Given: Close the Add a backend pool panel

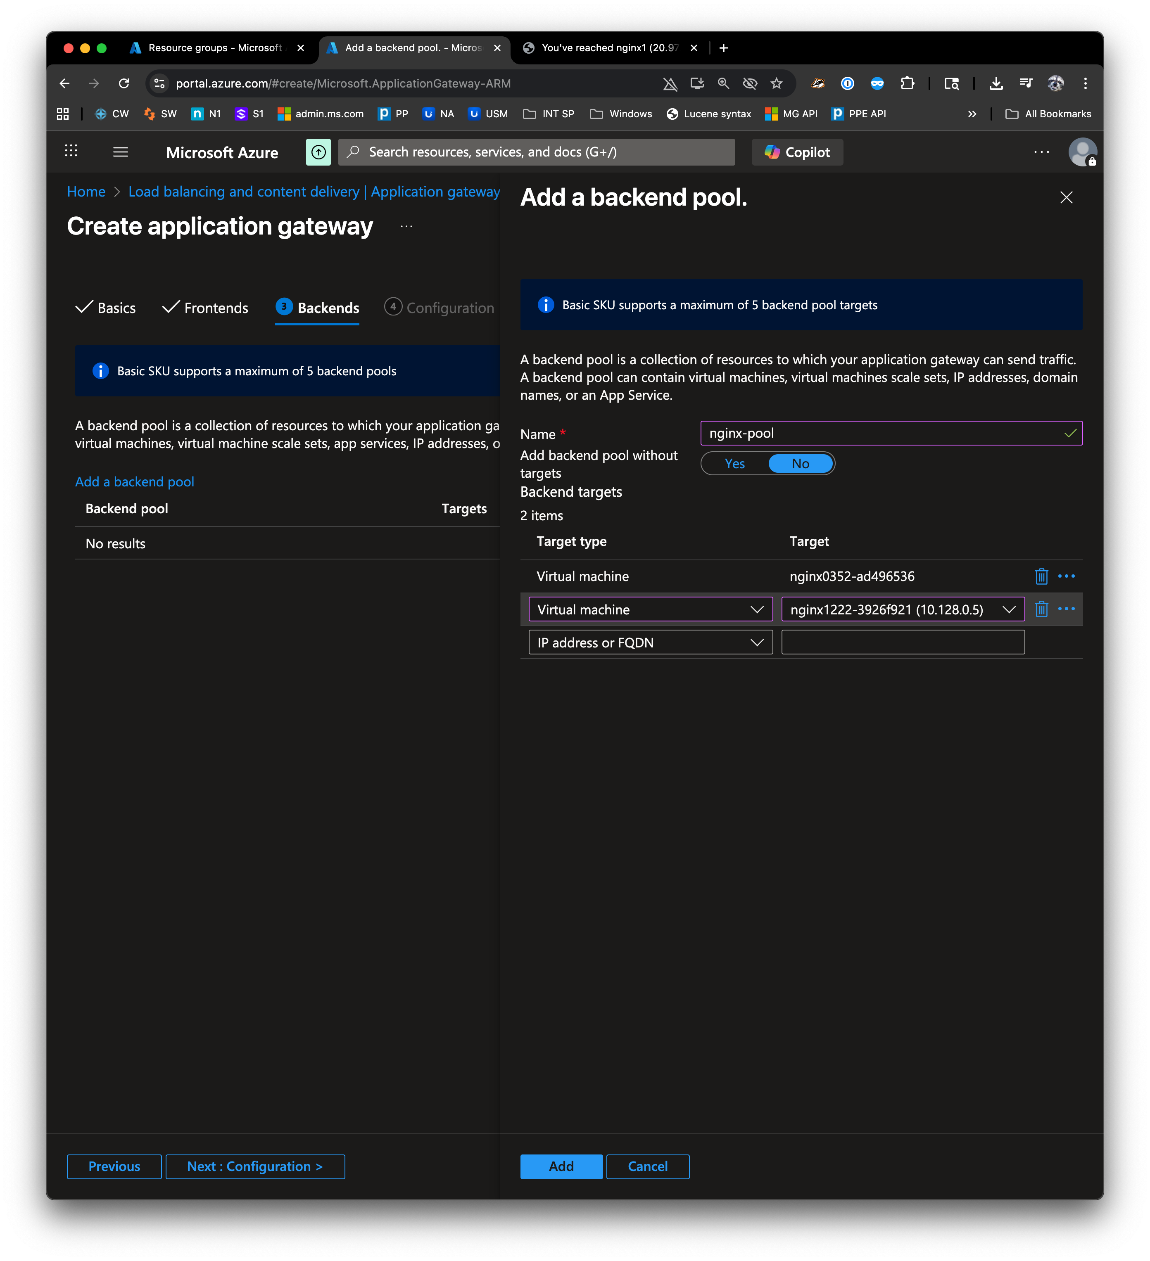Looking at the screenshot, I should pyautogui.click(x=1066, y=198).
